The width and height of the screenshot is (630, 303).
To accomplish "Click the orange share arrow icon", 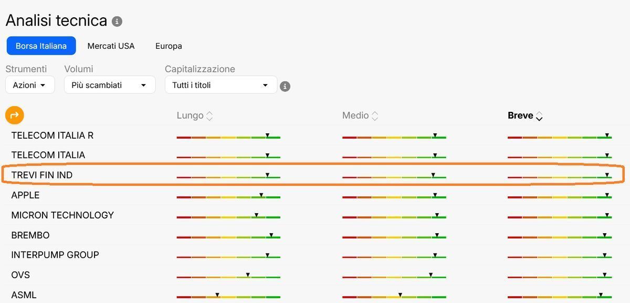I will click(15, 115).
